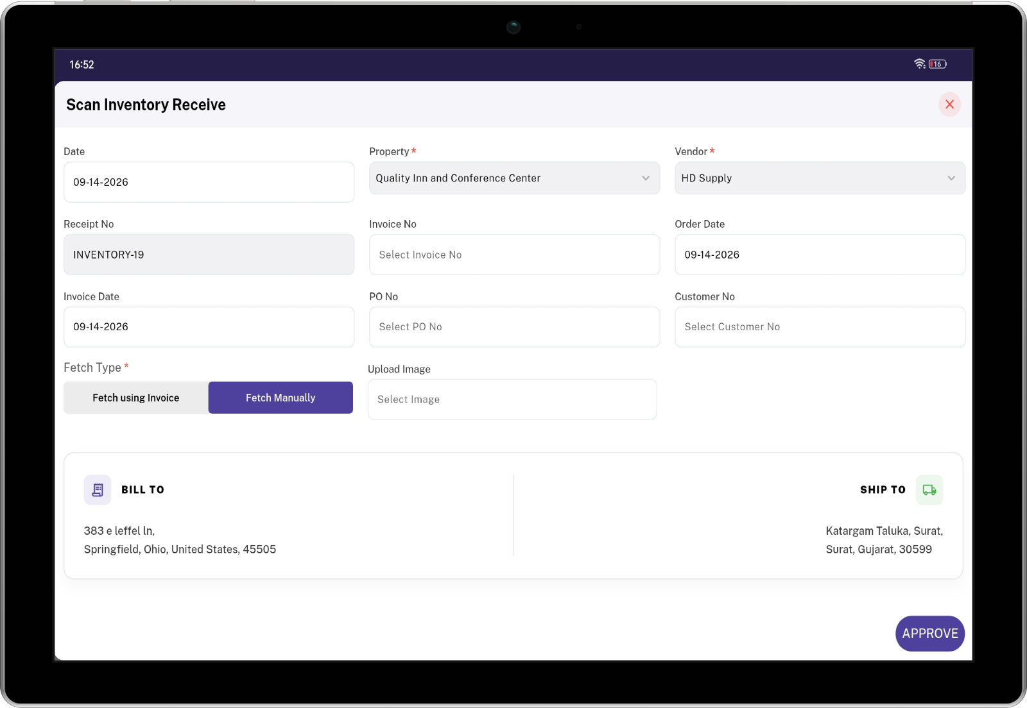This screenshot has height=708, width=1027.
Task: Click the APPROVE button
Action: coord(930,634)
